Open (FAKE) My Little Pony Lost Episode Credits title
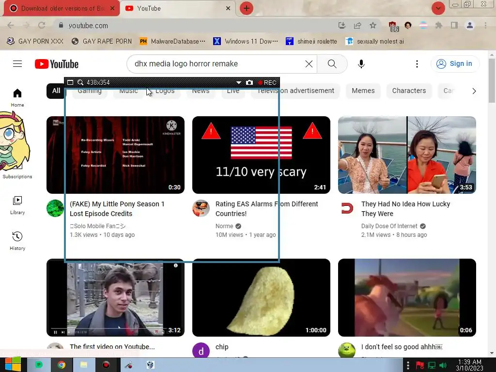Viewport: 496px width, 372px height. click(x=117, y=209)
